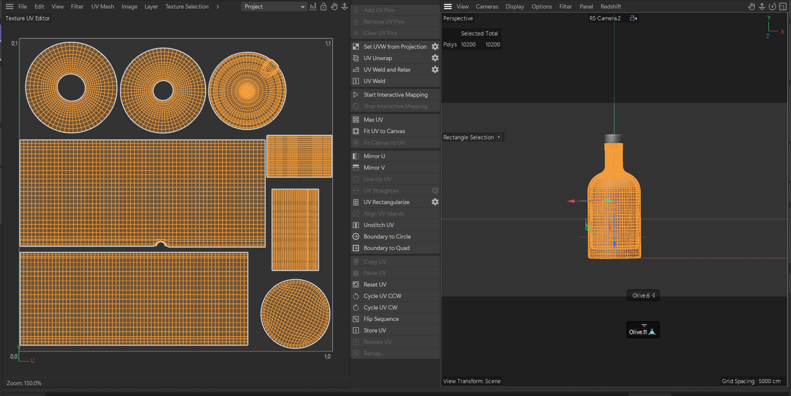Toggle viewport layout maximize icon

pos(783,7)
